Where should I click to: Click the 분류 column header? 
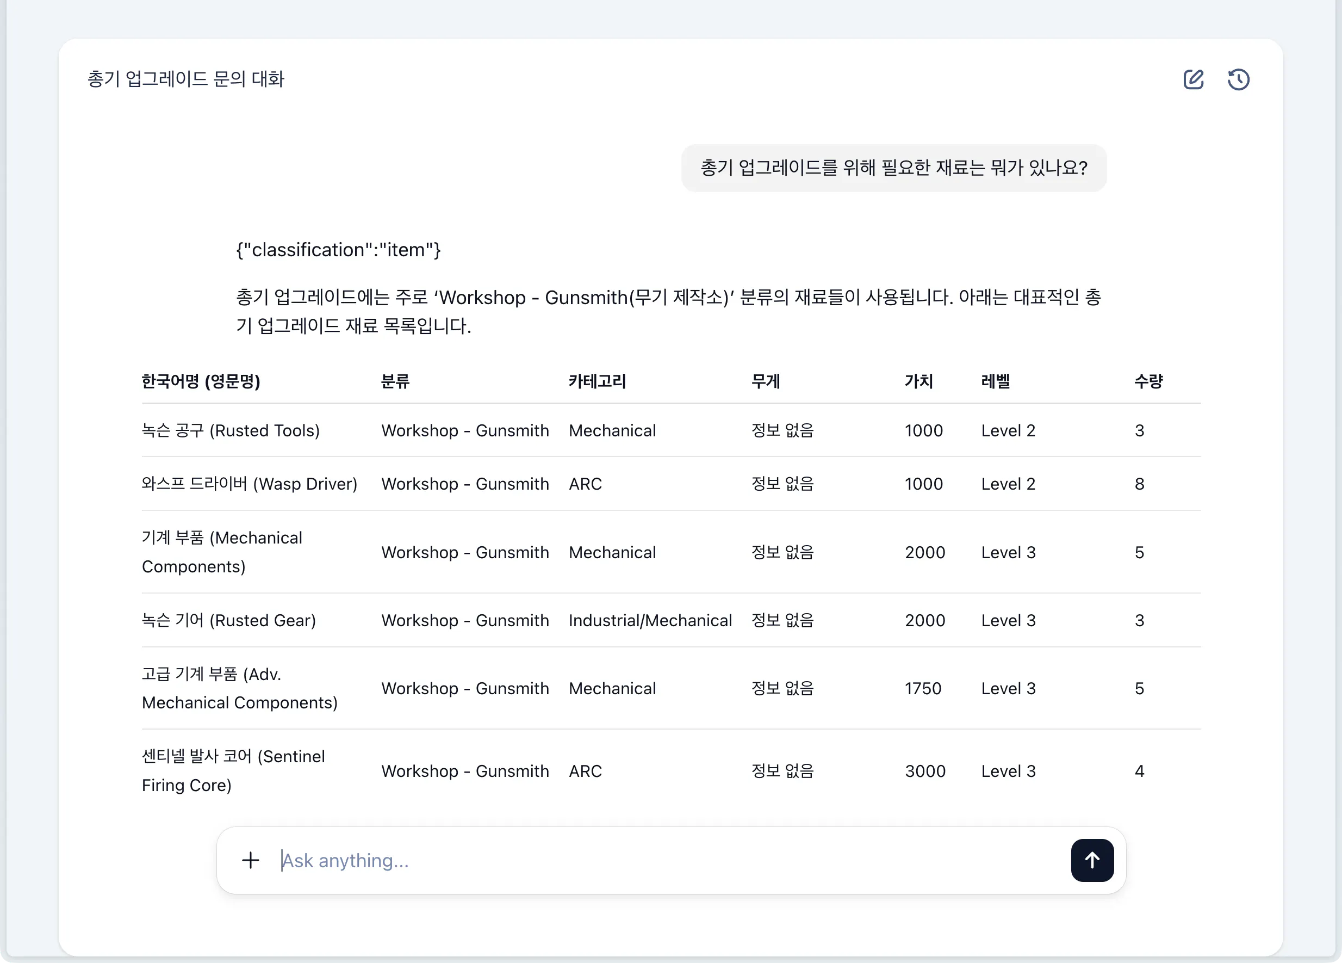[395, 382]
